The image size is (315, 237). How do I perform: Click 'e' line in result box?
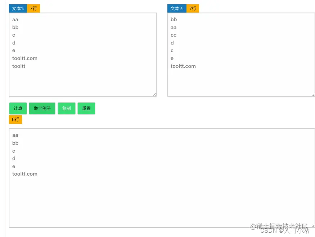14,166
